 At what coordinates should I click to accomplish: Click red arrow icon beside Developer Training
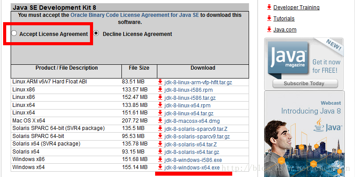tap(269, 7)
